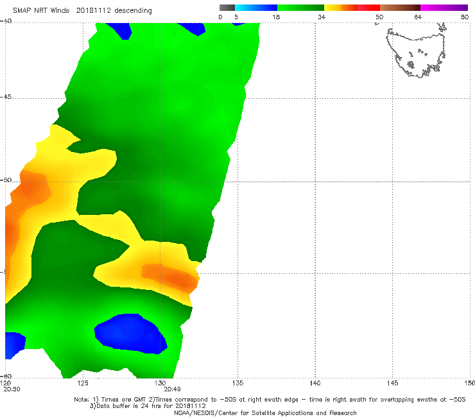
Task: Select the gray segment of the wind color bar
Action: 227,8
